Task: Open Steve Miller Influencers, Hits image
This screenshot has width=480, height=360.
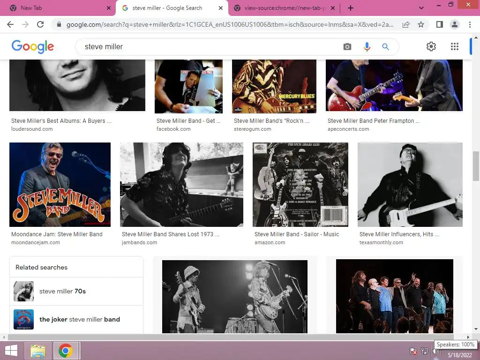Action: click(410, 185)
